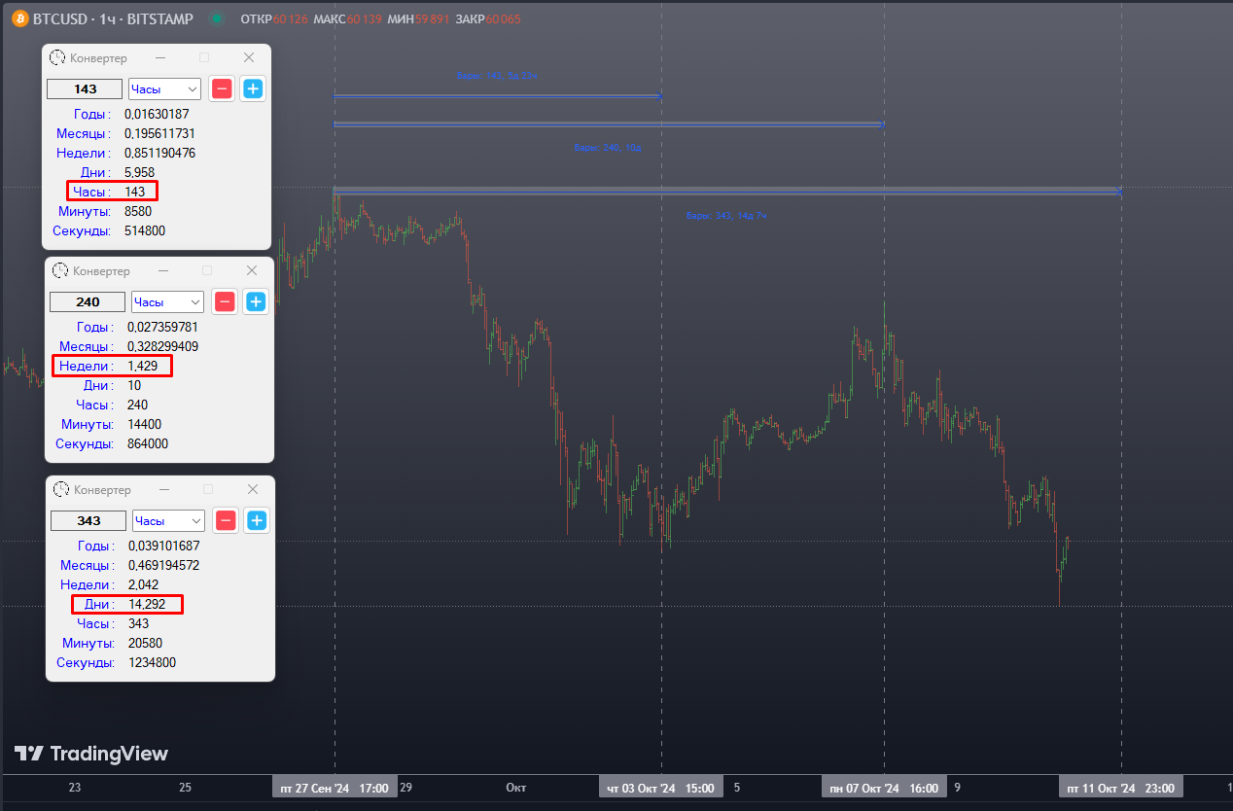Click the 'Бары: 143, 5д 23ч' measurement label
Image resolution: width=1233 pixels, height=811 pixels.
pos(496,75)
